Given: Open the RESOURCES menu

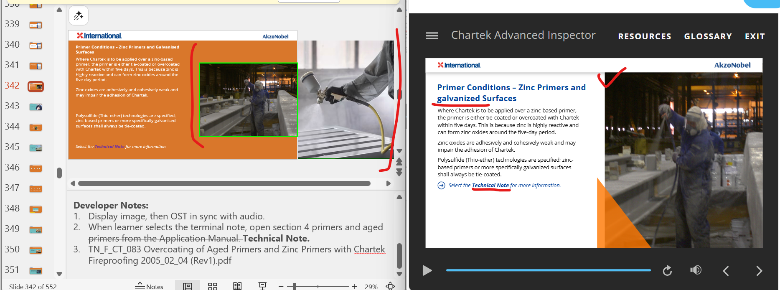Looking at the screenshot, I should (x=644, y=36).
